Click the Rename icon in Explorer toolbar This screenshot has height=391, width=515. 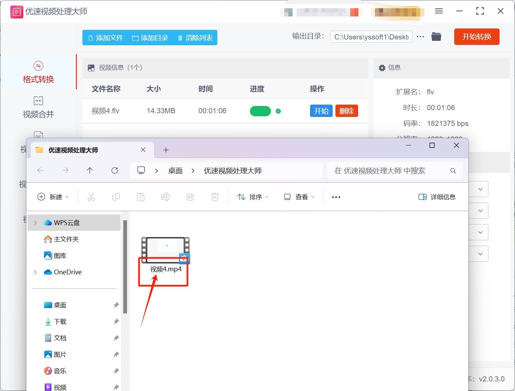pos(165,197)
